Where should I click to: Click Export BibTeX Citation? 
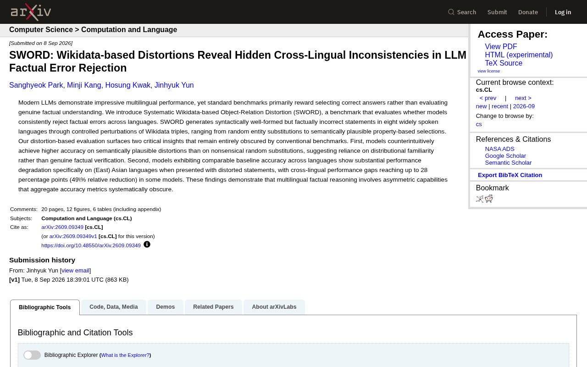click(x=510, y=175)
